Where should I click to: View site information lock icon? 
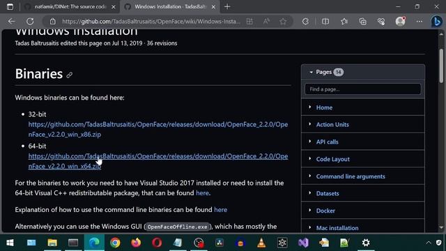tap(53, 22)
